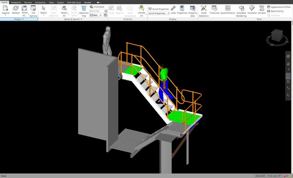Select the steering wheel navigation tool
Image resolution: width=293 pixels, height=178 pixels.
tap(288, 56)
